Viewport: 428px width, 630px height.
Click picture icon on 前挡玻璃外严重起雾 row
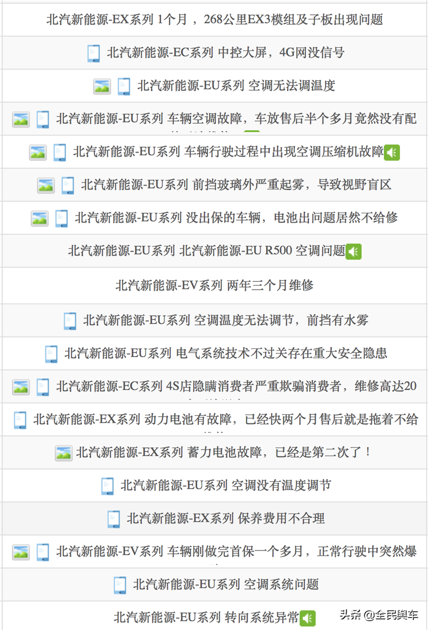(x=46, y=185)
